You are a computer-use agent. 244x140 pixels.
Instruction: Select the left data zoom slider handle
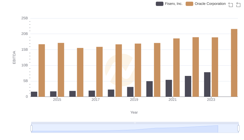tap(31, 128)
